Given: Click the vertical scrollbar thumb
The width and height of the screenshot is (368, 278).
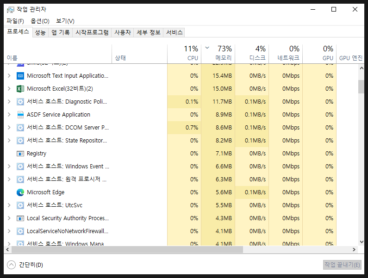Looking at the screenshot, I should (x=362, y=87).
